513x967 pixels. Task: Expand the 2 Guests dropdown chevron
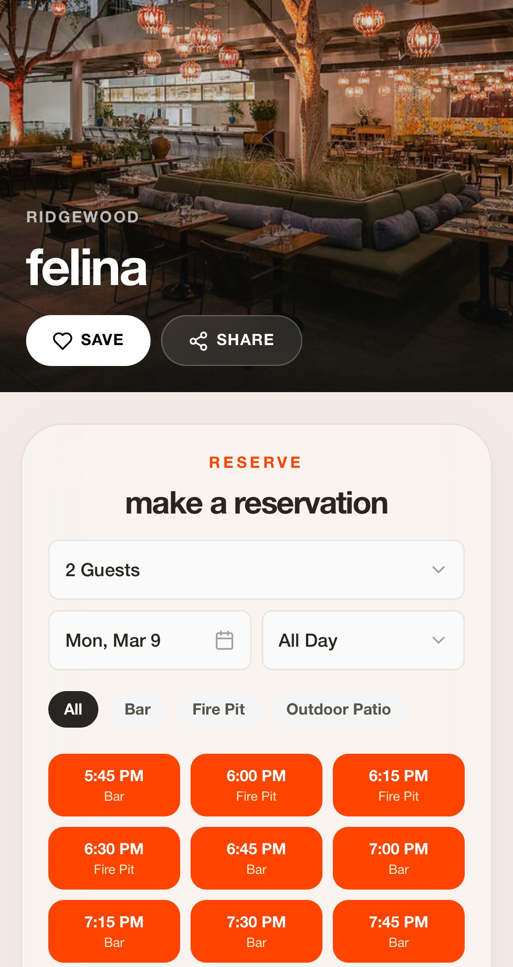439,570
